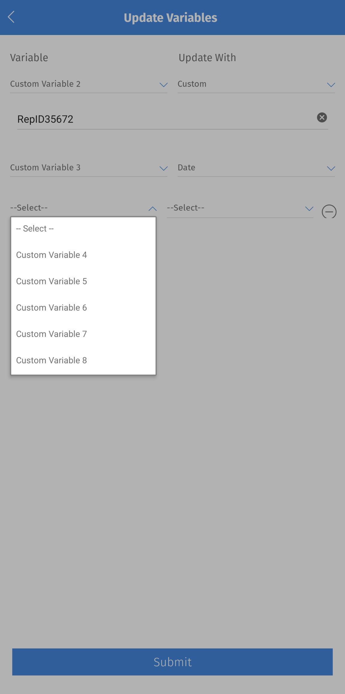Select Custom Variable 7 option

[x=52, y=334]
